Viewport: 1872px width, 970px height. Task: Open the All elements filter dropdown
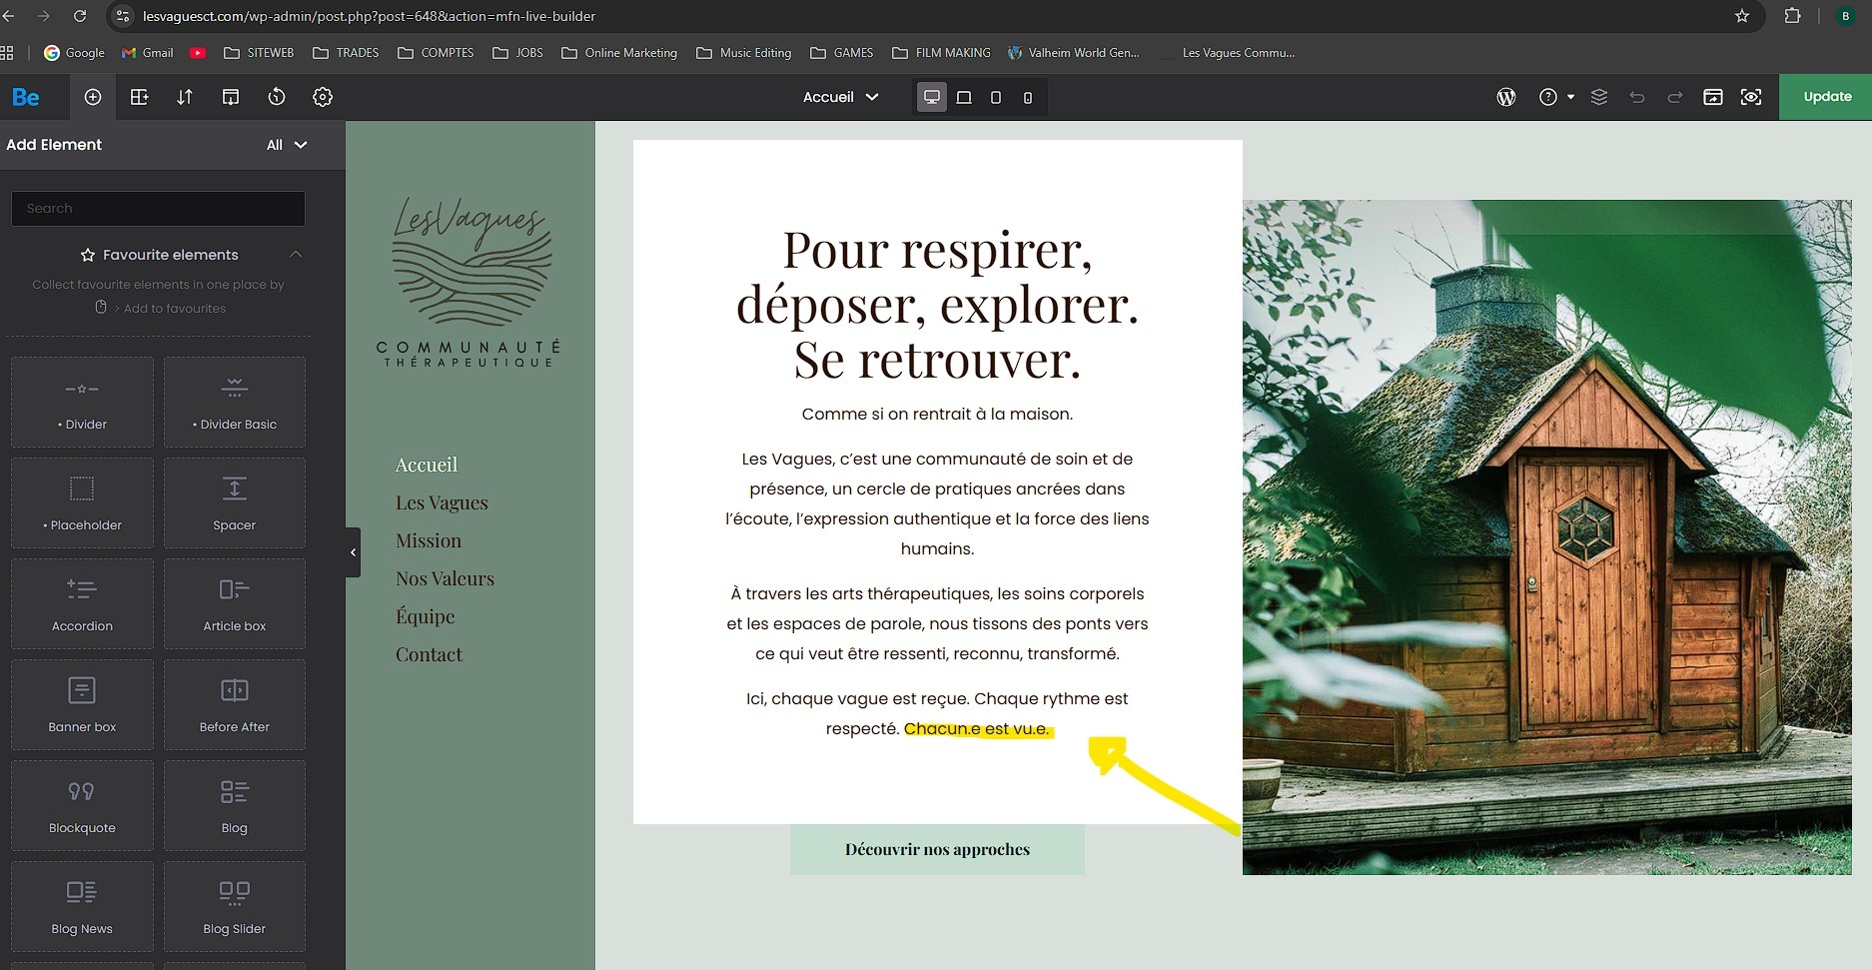(286, 145)
